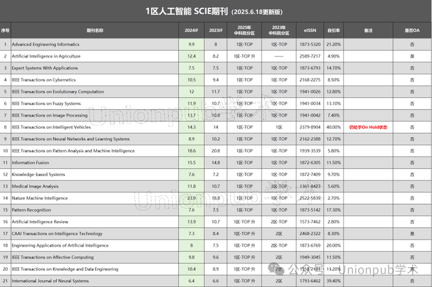Click '2区-TOP' cell in Artificial Intelligence Review row
This screenshot has height=287, width=432.
[x=279, y=222]
